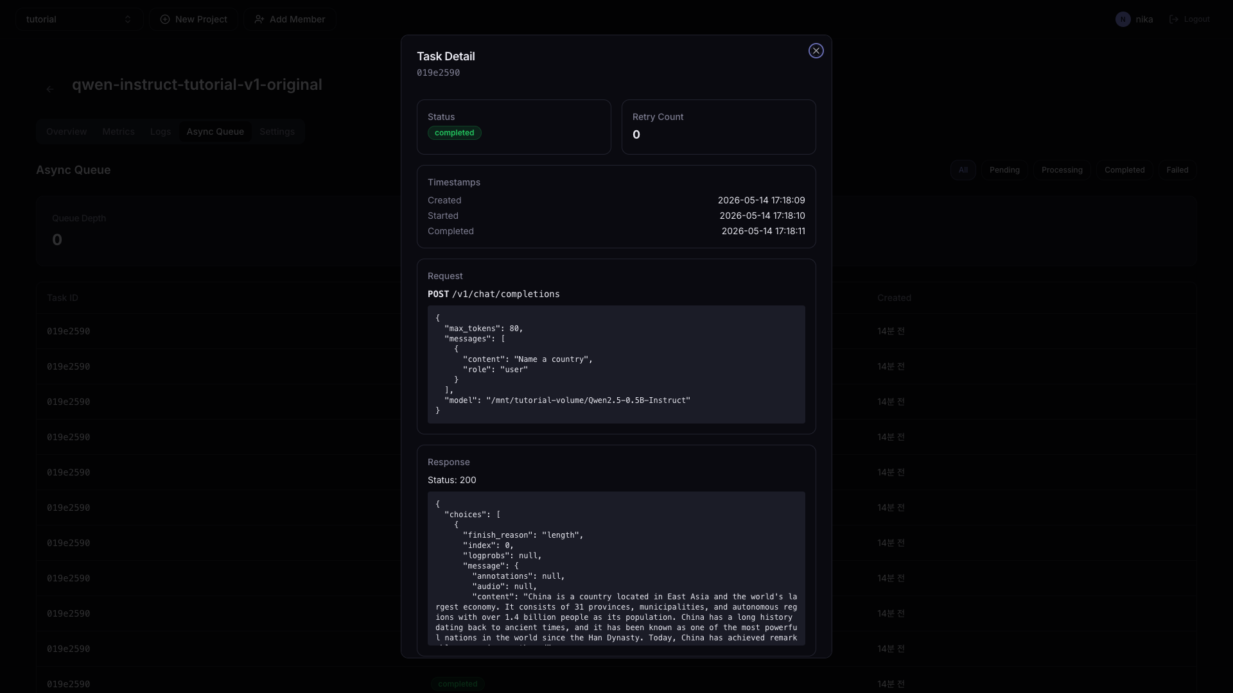Click the task ID under Task Detail title
1233x693 pixels.
pyautogui.click(x=438, y=73)
